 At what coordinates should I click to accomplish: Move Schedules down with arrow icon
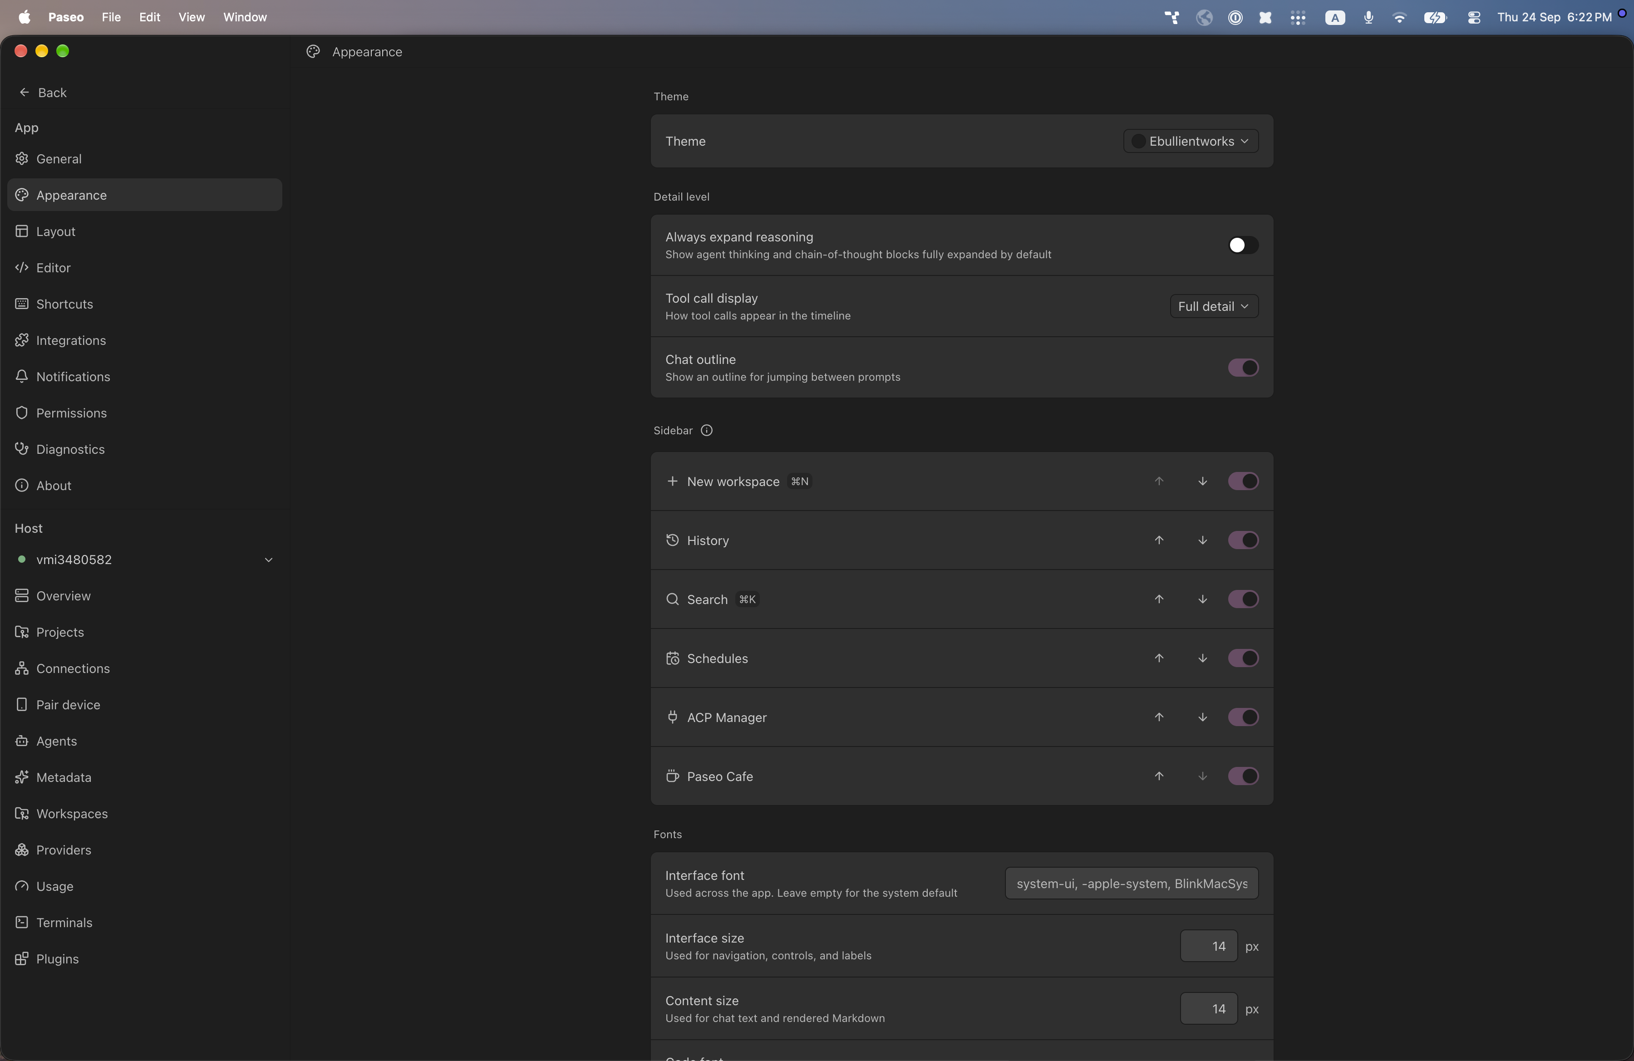point(1202,658)
